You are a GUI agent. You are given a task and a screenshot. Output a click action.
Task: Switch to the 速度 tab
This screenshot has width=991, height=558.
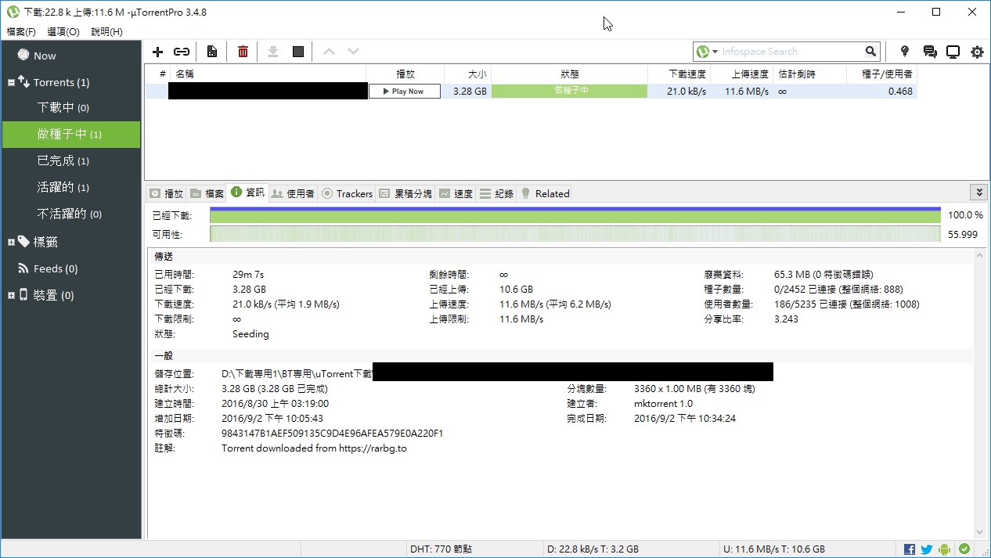(x=456, y=193)
